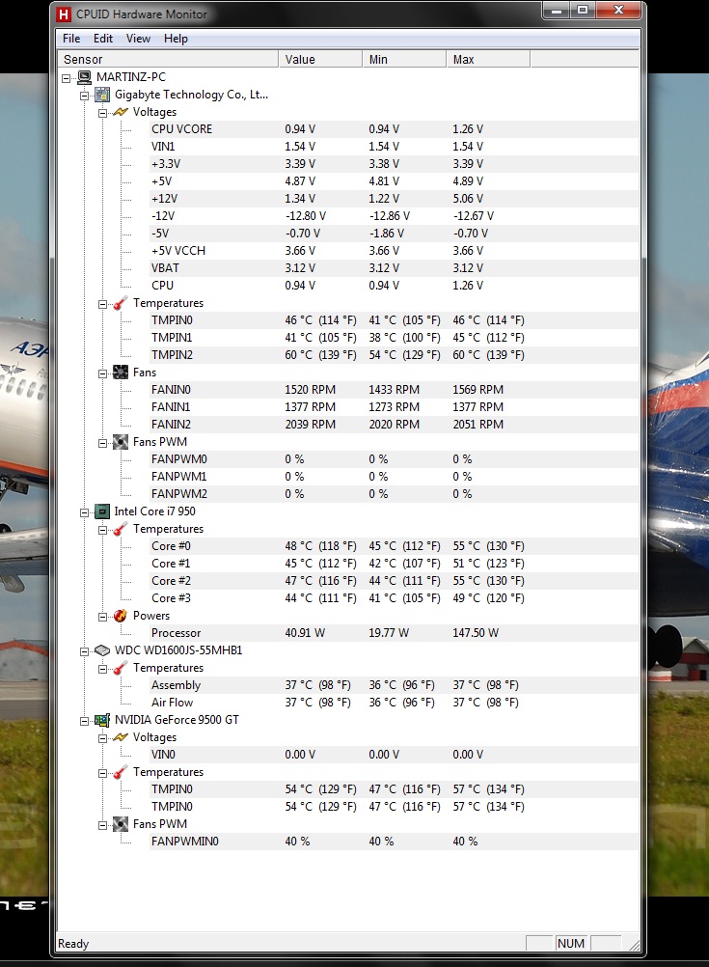Open the Help menu
The height and width of the screenshot is (967, 709).
click(x=176, y=39)
